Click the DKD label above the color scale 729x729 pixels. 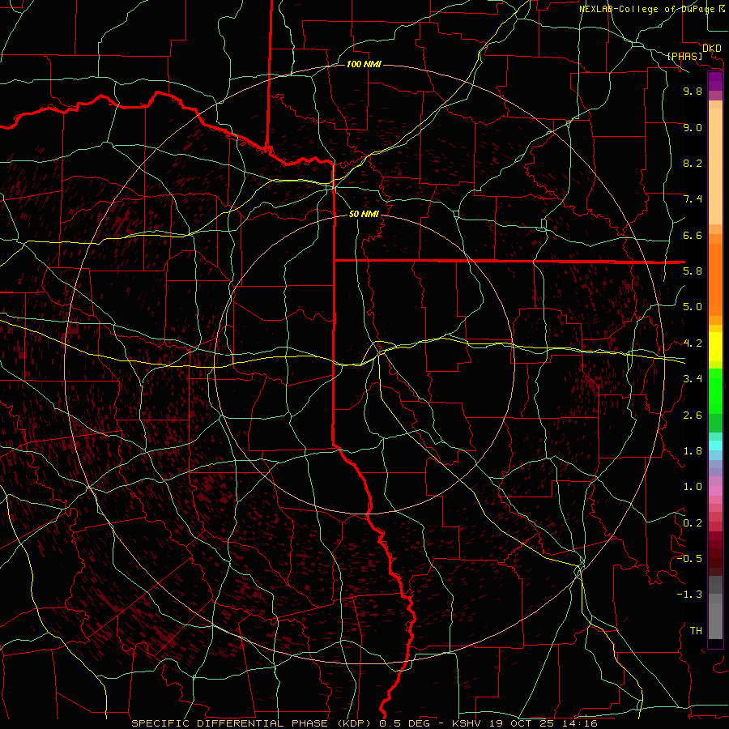(712, 49)
